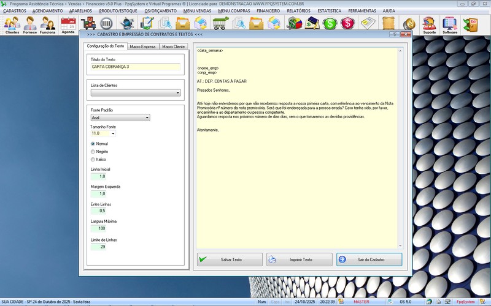Click the Entre Linhas value field

[99, 211]
